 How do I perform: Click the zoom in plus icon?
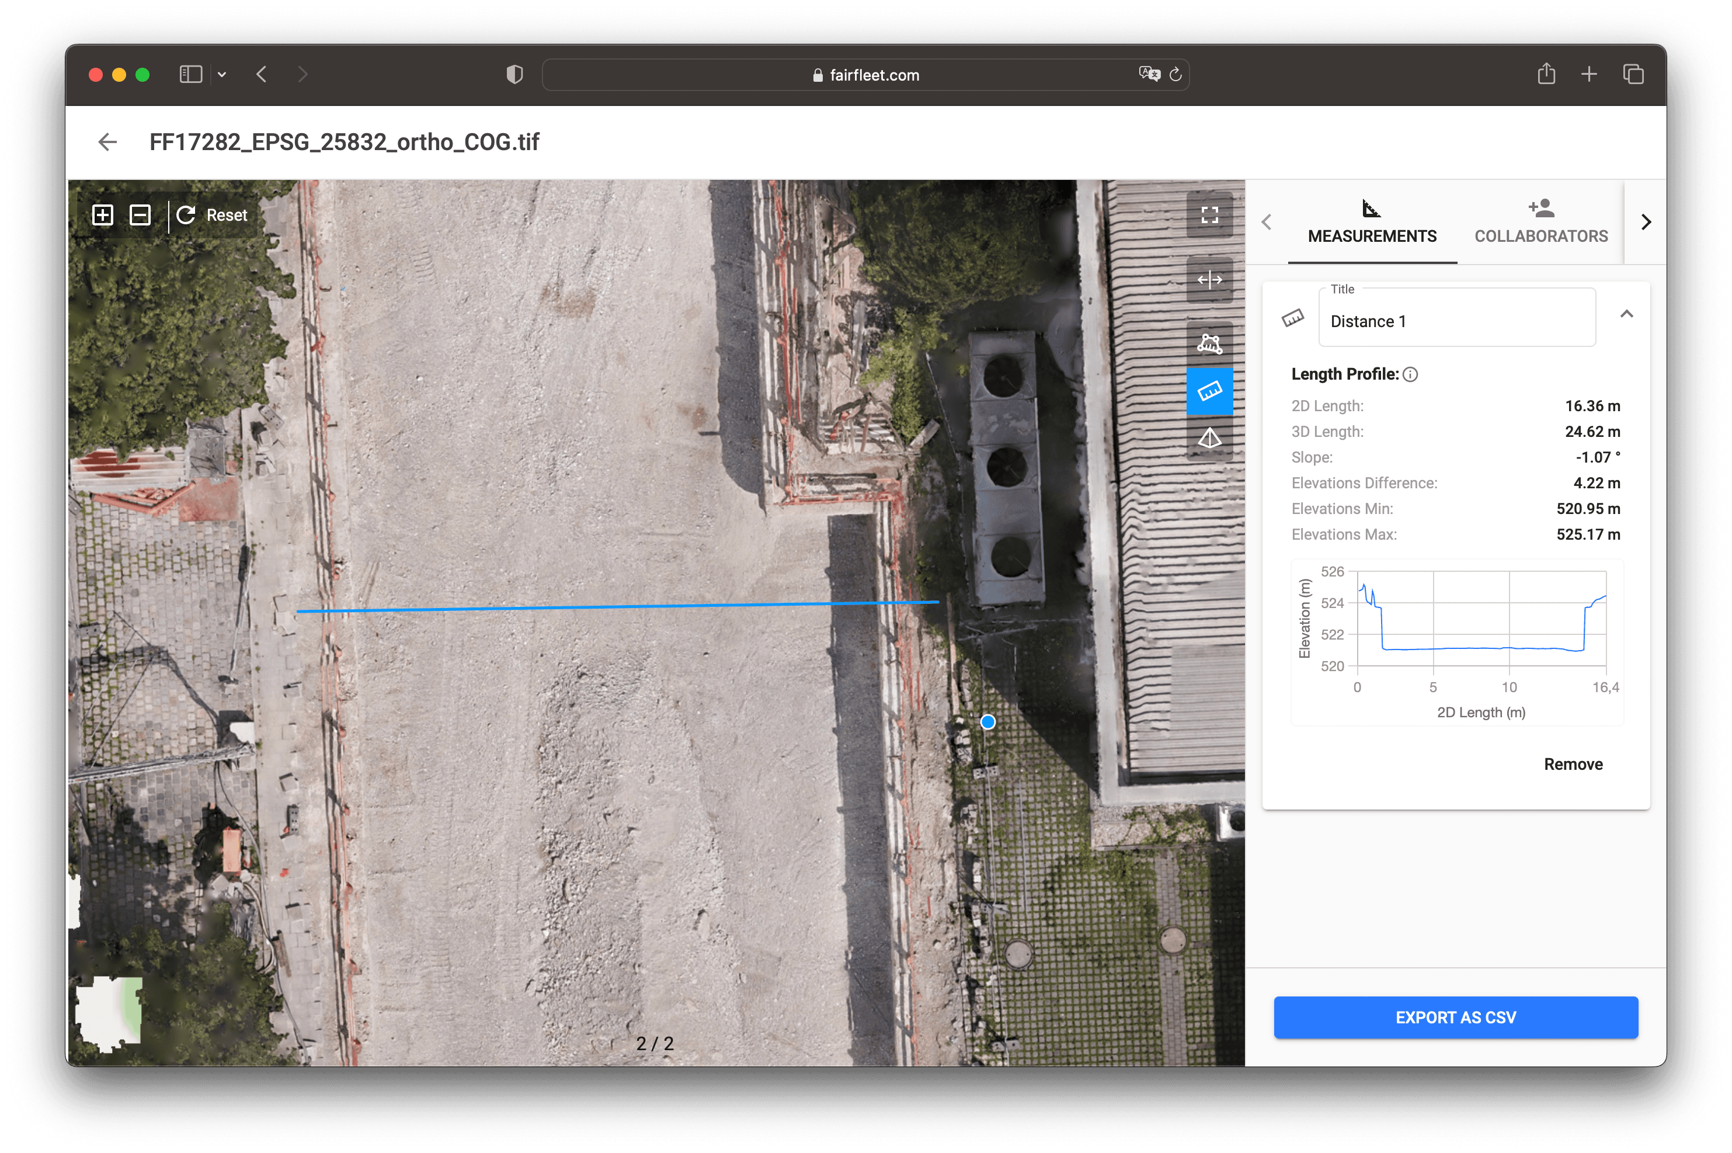tap(103, 215)
